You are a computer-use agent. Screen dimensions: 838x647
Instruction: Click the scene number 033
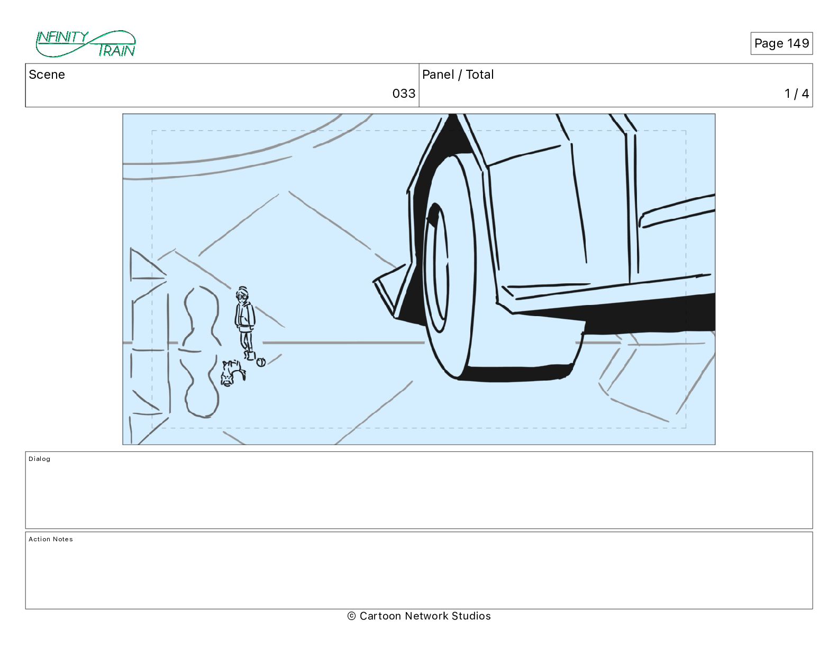pyautogui.click(x=404, y=94)
